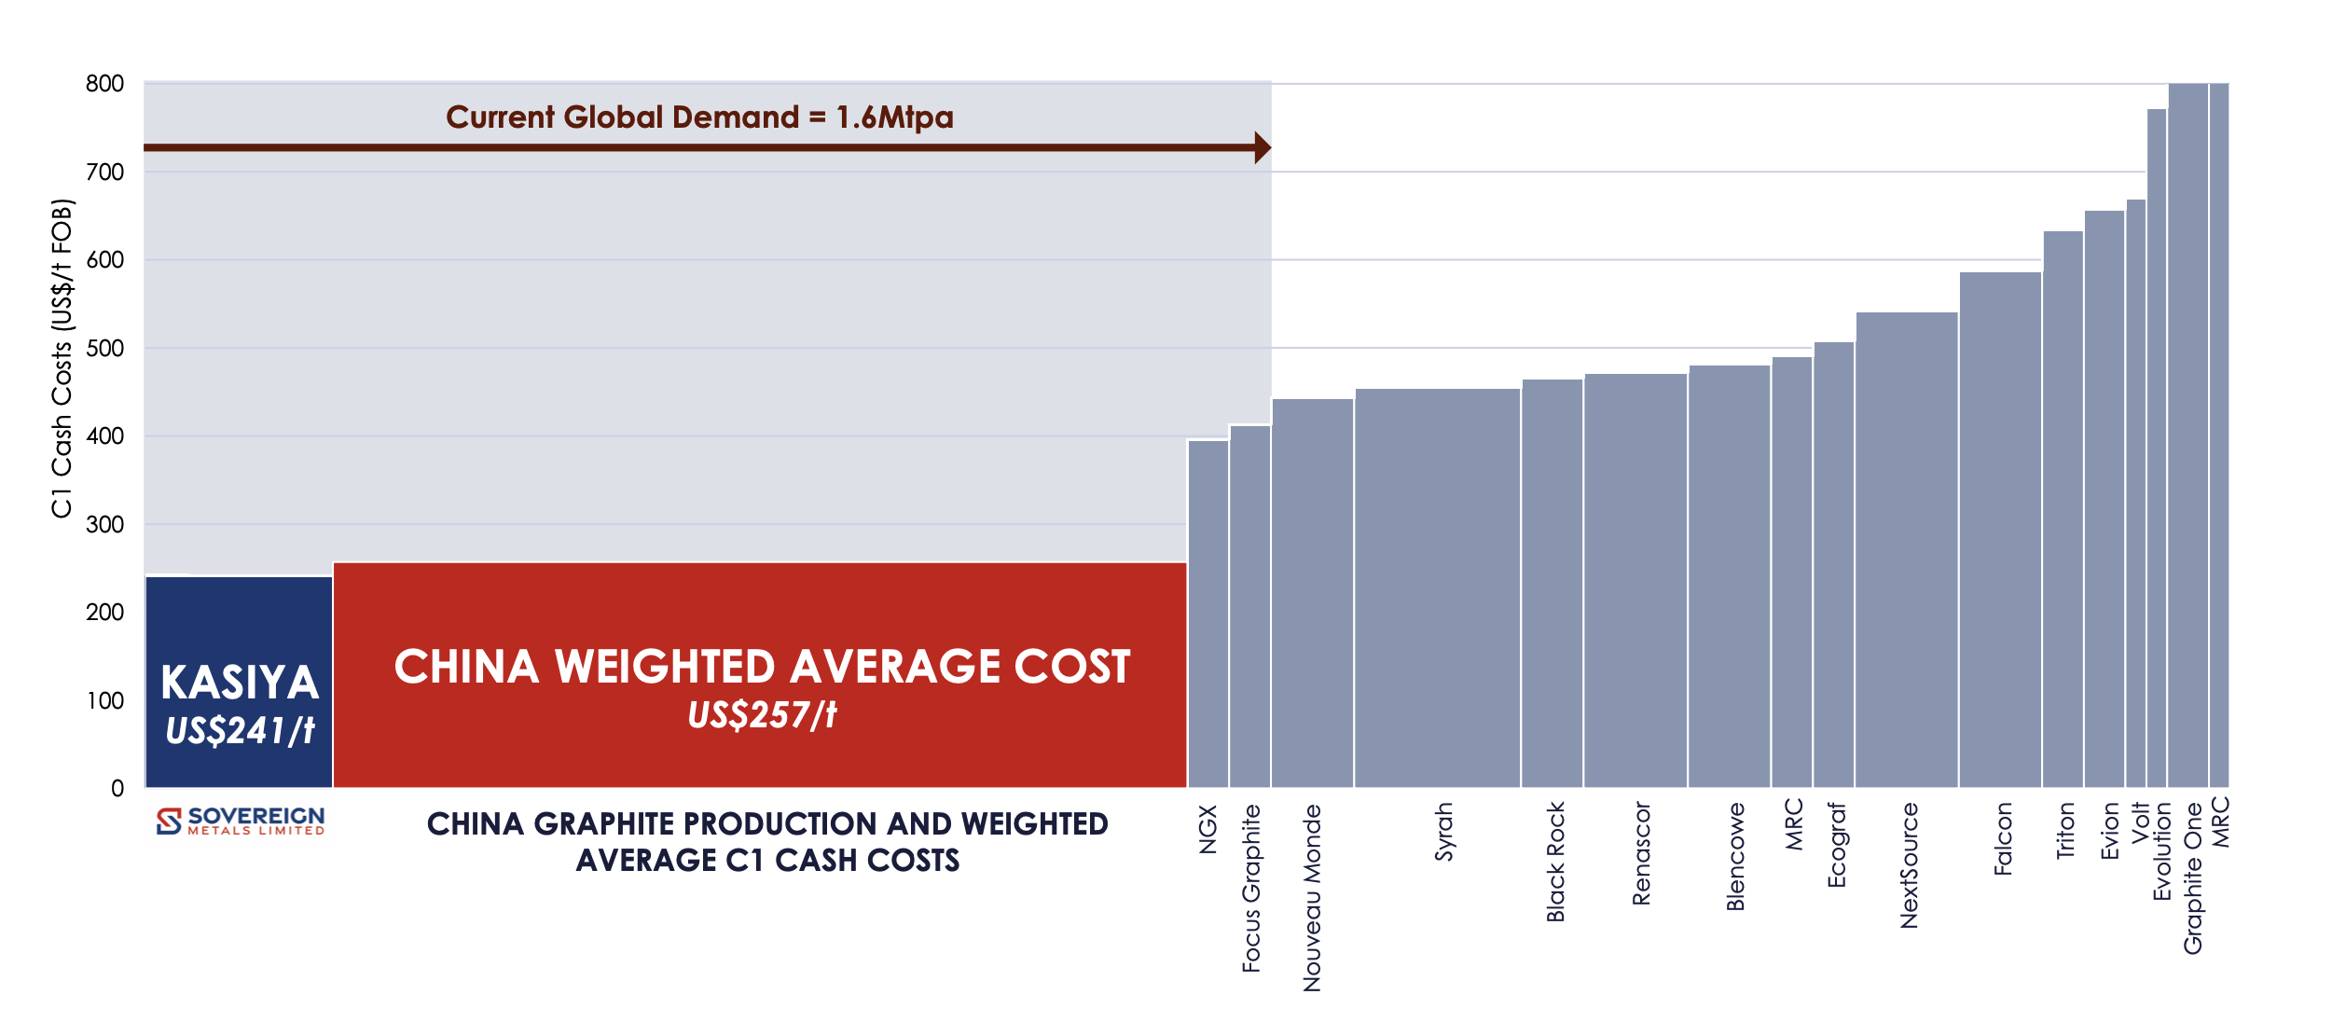Click the wide gray Syrah cost bar
The image size is (2346, 1022).
point(1438,588)
